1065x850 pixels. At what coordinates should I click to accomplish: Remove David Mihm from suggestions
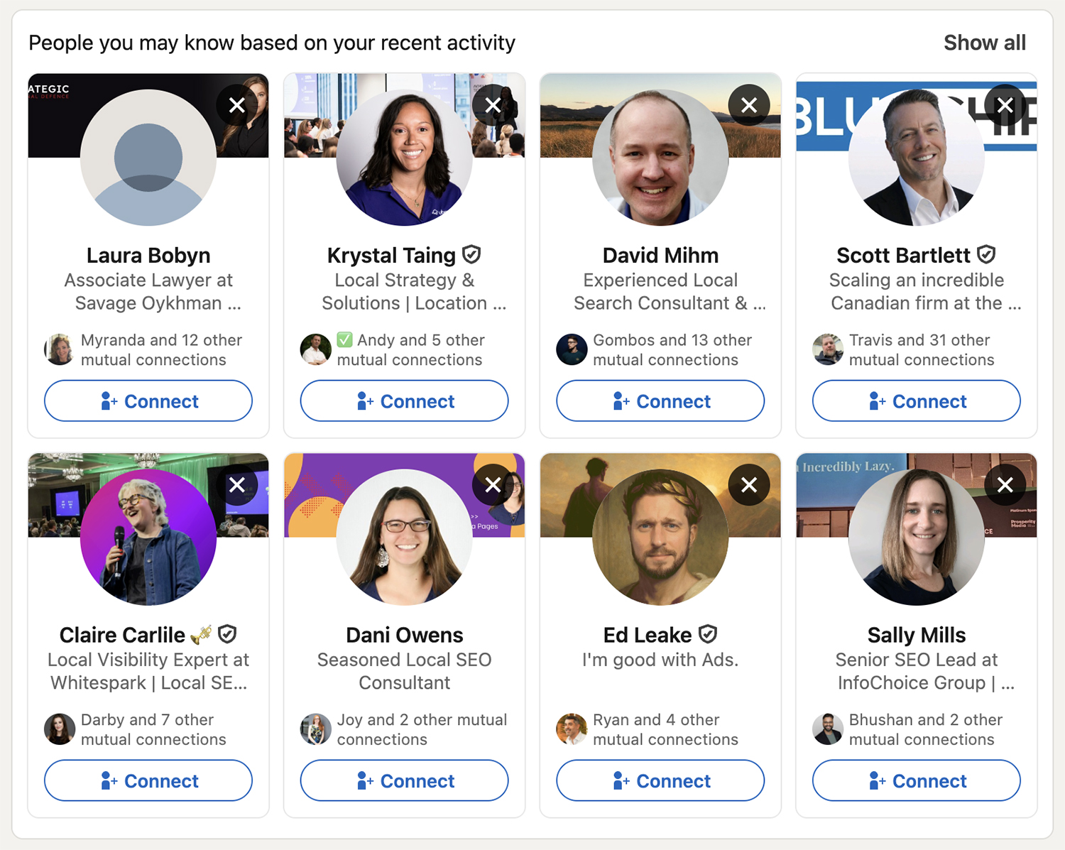click(x=749, y=105)
